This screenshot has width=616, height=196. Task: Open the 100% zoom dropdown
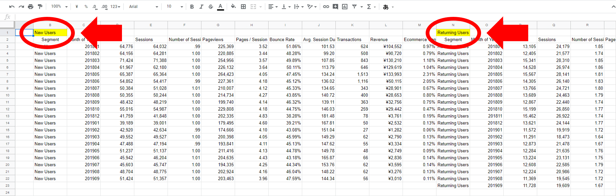click(59, 6)
